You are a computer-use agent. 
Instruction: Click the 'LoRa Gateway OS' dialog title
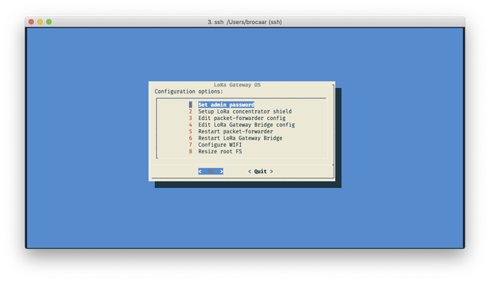[x=237, y=84]
